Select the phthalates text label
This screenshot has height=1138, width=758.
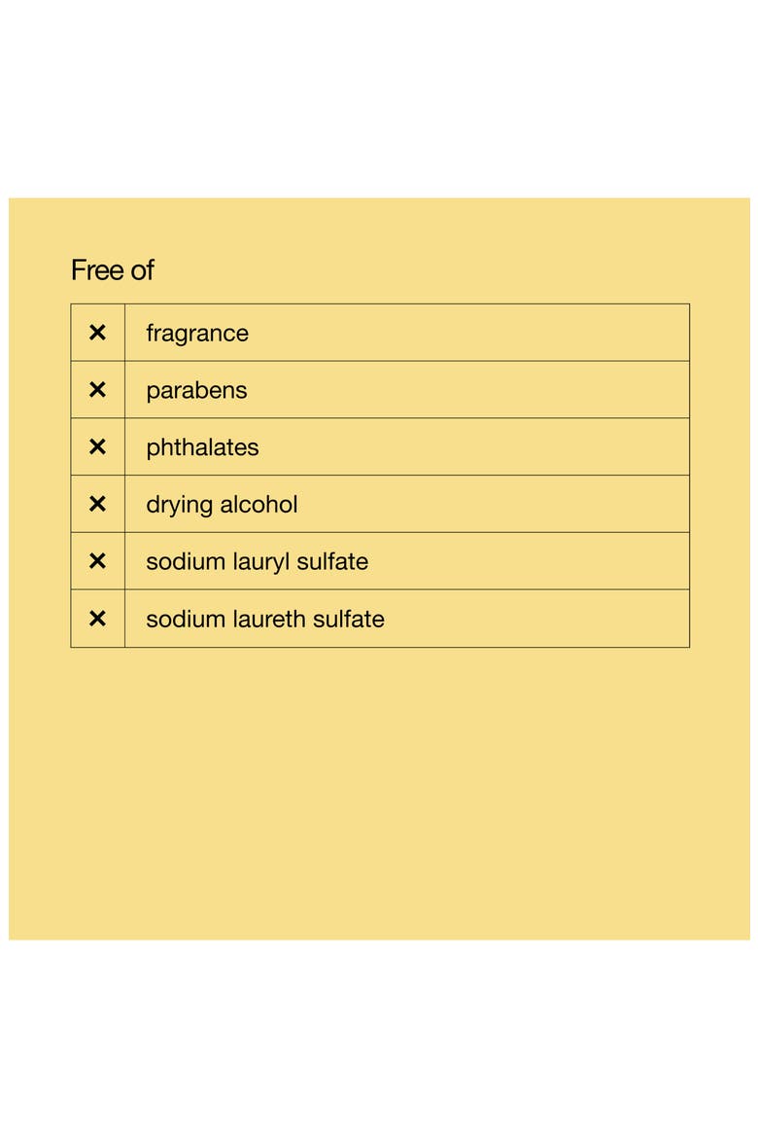(202, 447)
